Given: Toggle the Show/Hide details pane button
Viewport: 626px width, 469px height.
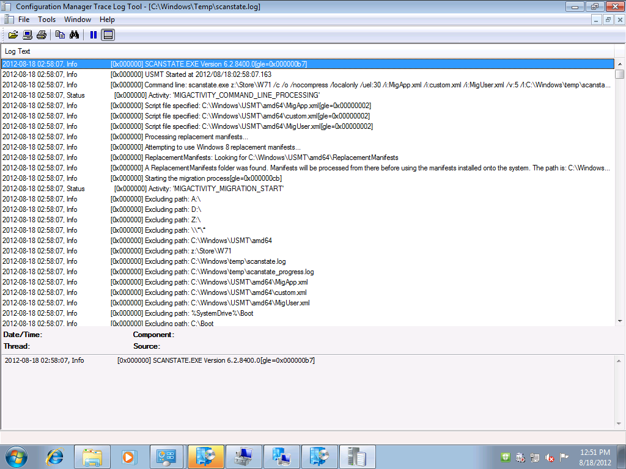Looking at the screenshot, I should click(108, 35).
